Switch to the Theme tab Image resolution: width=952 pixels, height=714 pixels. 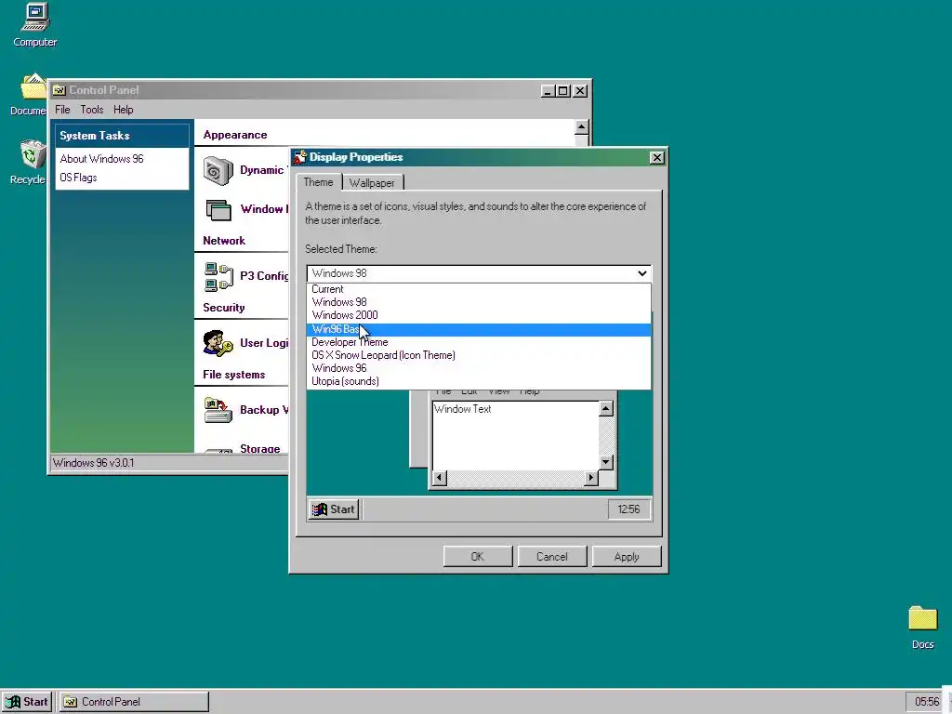(318, 182)
